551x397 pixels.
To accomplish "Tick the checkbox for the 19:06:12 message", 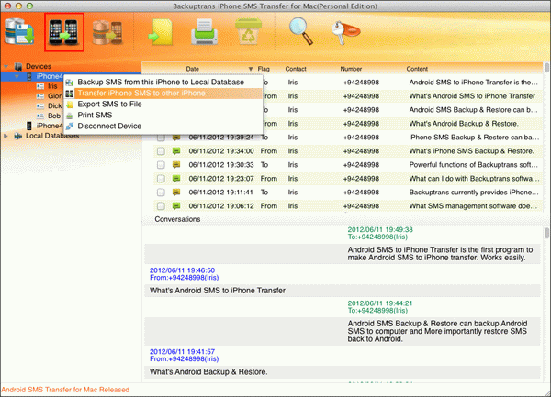I will click(x=161, y=206).
